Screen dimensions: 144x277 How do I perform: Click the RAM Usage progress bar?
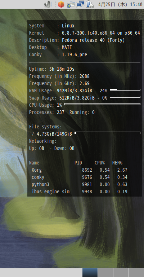(125, 90)
